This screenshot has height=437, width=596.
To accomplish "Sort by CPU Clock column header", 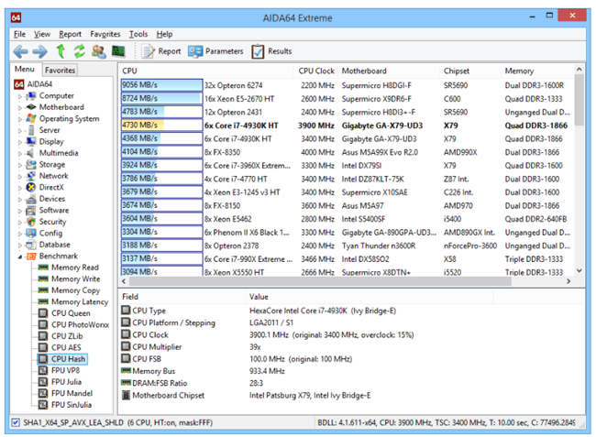I will [315, 71].
